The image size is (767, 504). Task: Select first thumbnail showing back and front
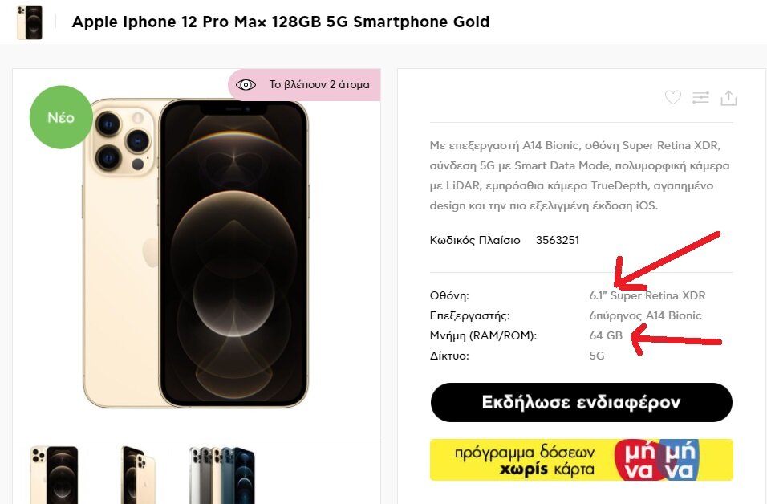click(x=54, y=474)
